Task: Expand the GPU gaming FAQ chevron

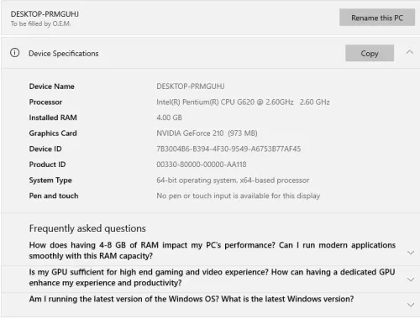Action: click(411, 280)
